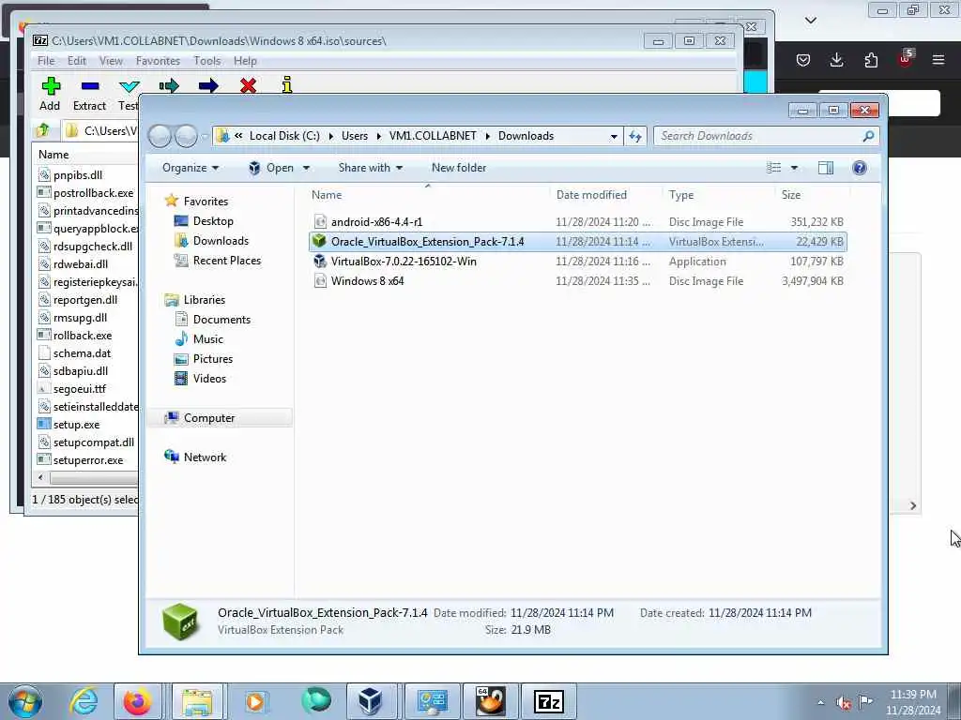Click Local Disk (C:) in the breadcrumb
The image size is (961, 720).
pos(284,136)
